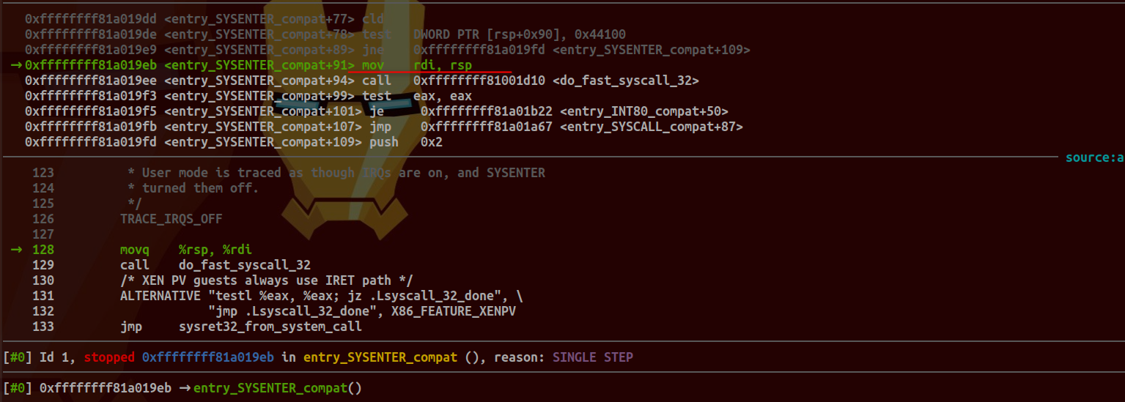1125x402 pixels.
Task: Click the green arrow beside address 0xffffffff81a019eb
Action: click(x=16, y=65)
